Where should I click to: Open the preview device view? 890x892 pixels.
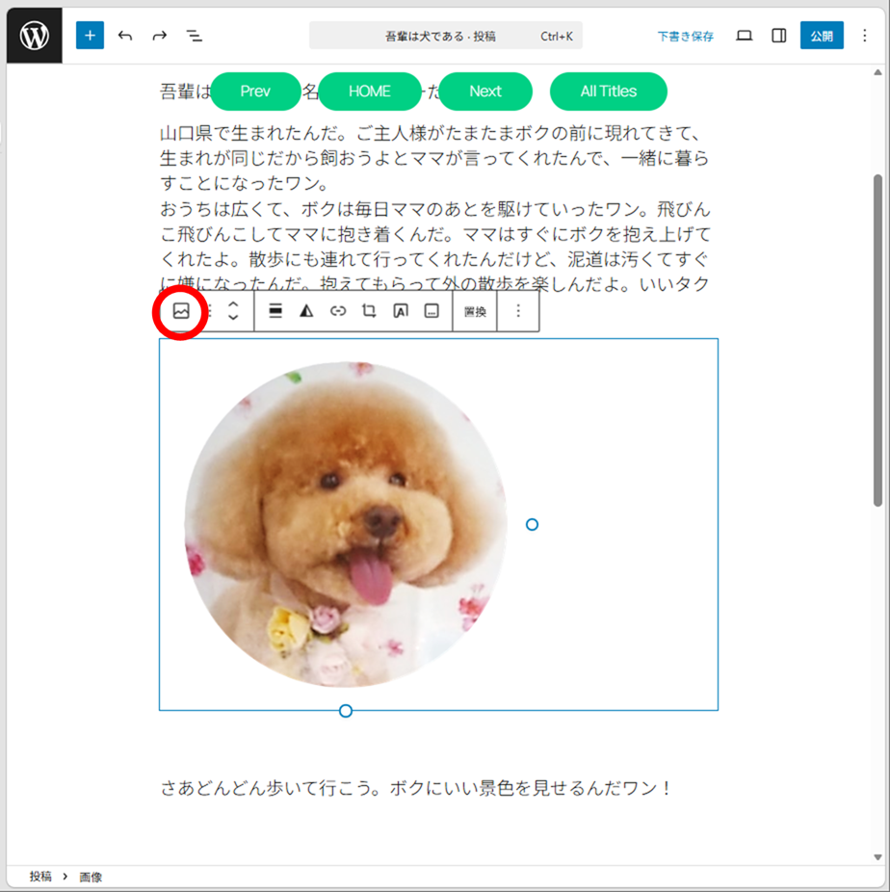[744, 36]
